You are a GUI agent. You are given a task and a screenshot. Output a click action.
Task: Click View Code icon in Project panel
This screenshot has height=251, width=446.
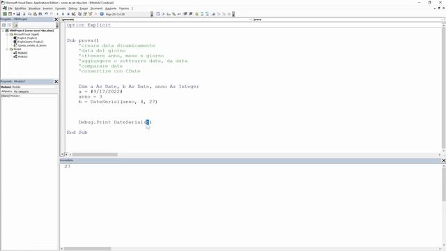click(3, 25)
